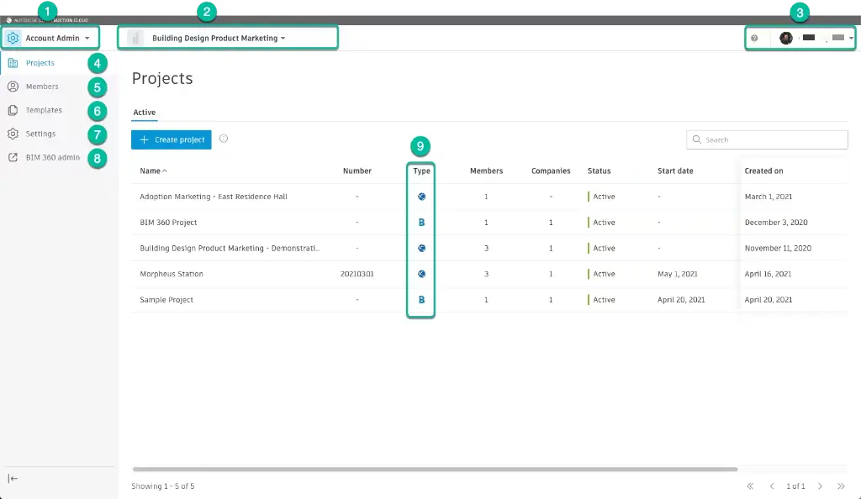Collapse the left sidebar with the arrow icon

tap(13, 479)
